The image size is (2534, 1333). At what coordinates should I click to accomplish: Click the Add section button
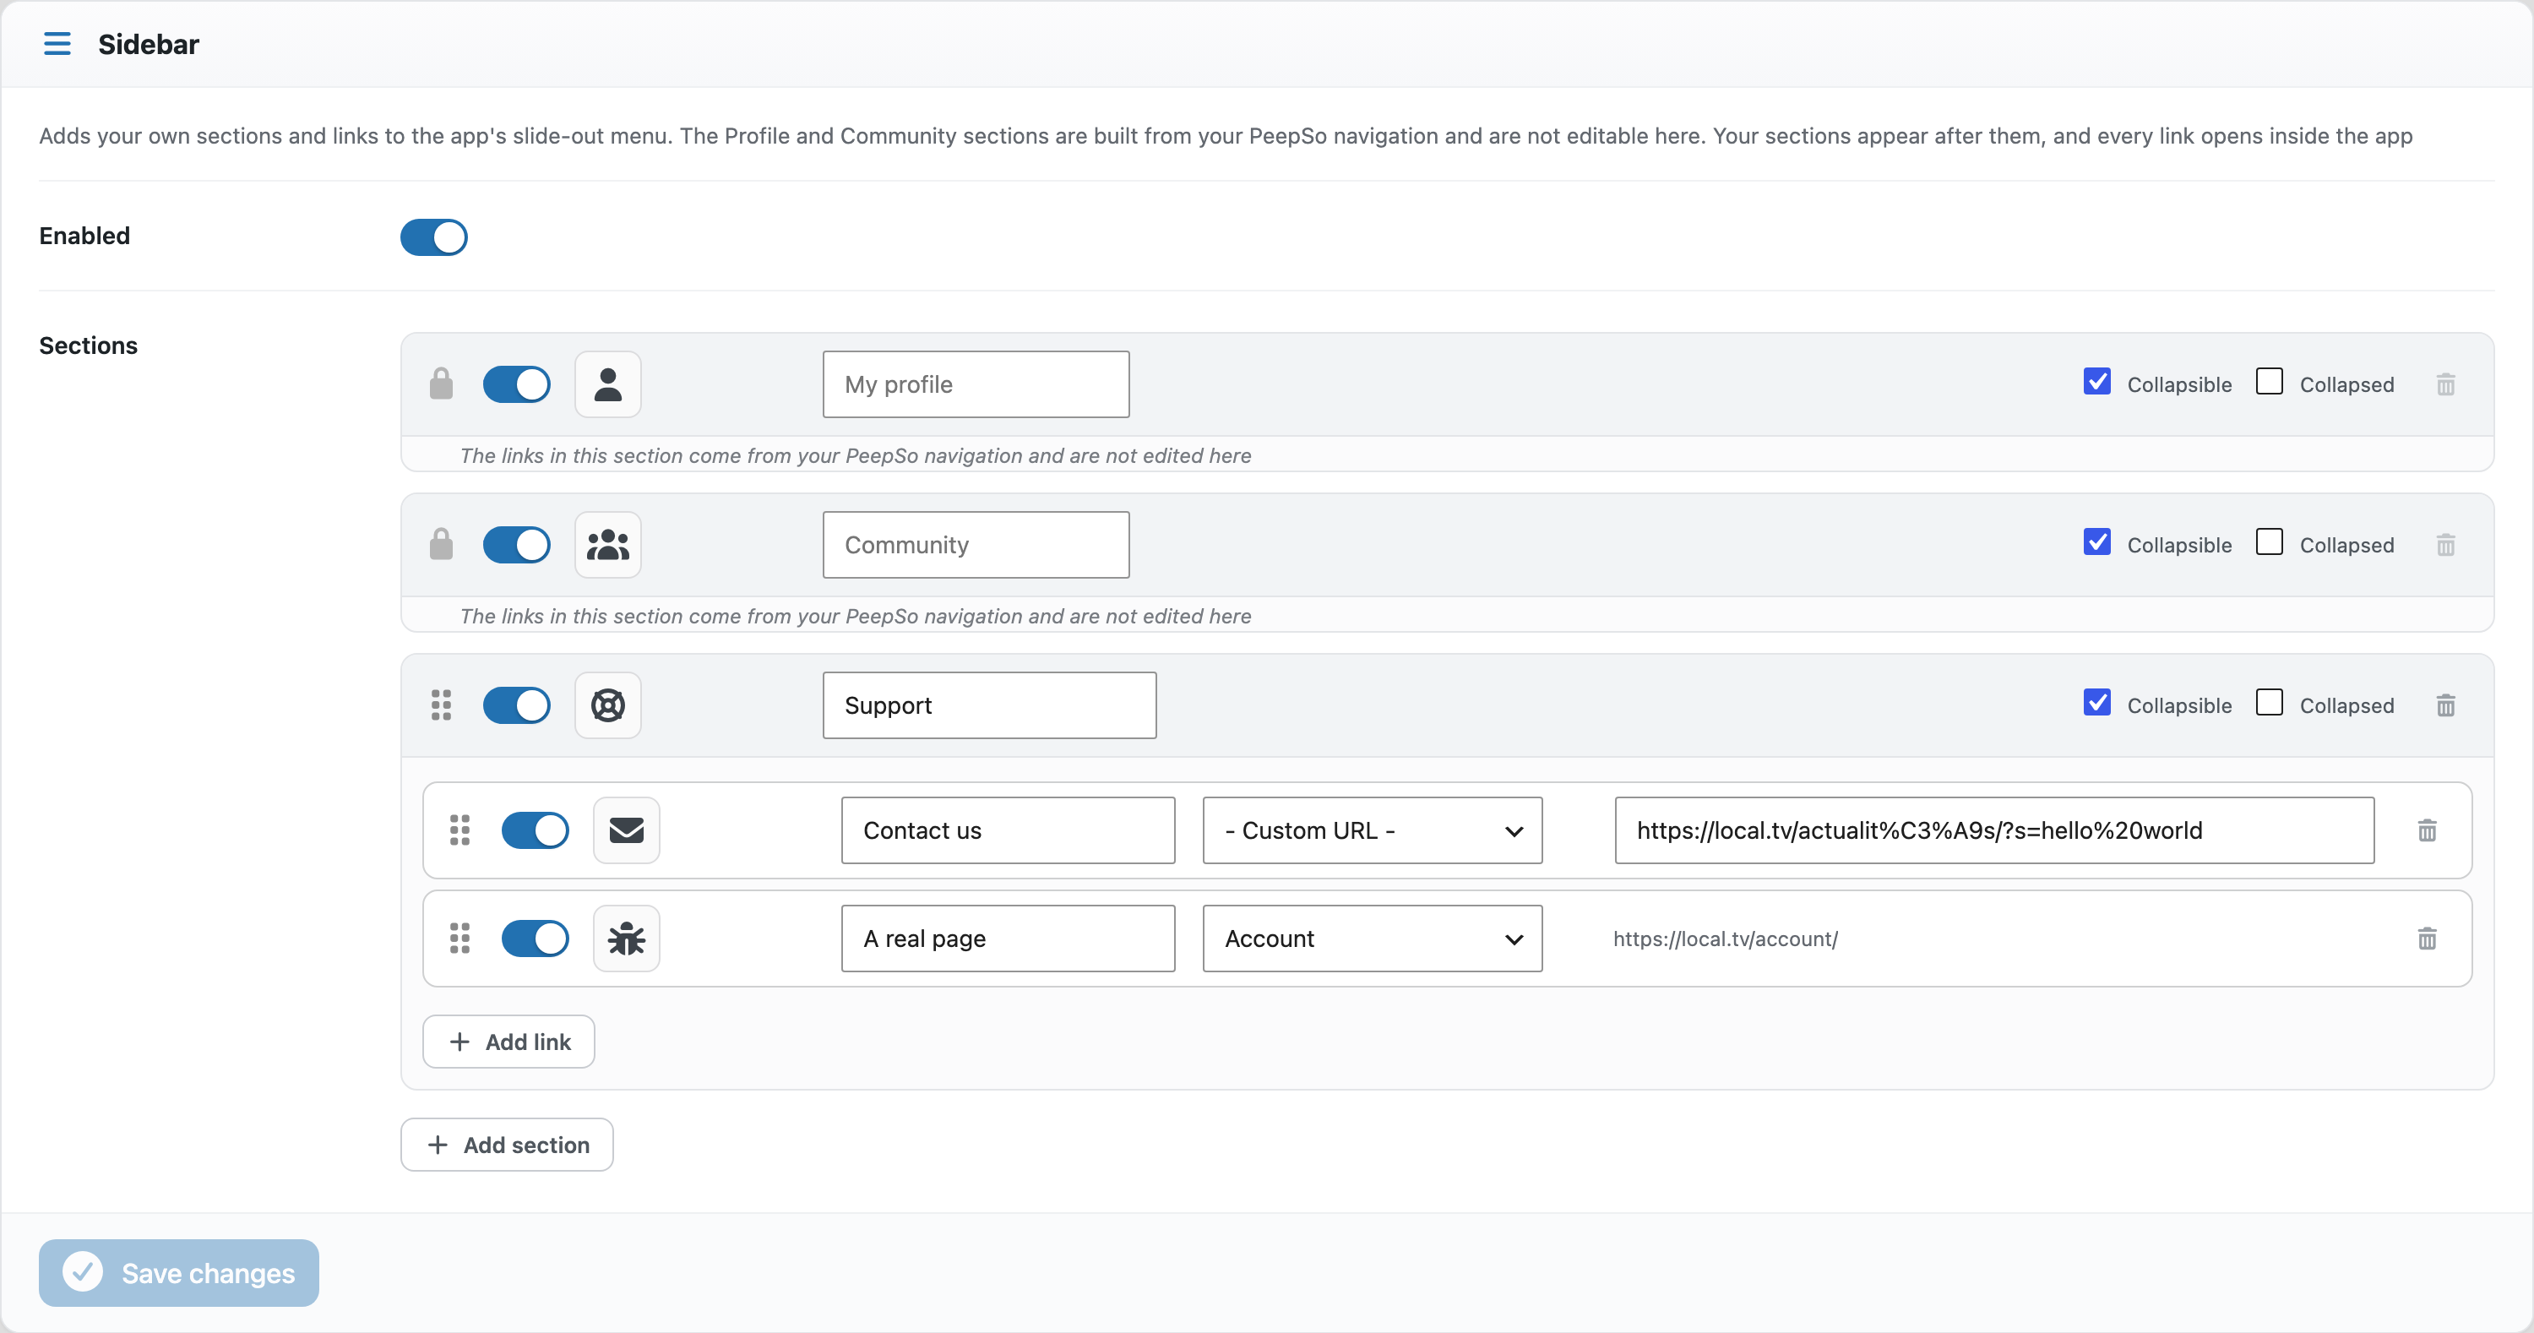(507, 1144)
